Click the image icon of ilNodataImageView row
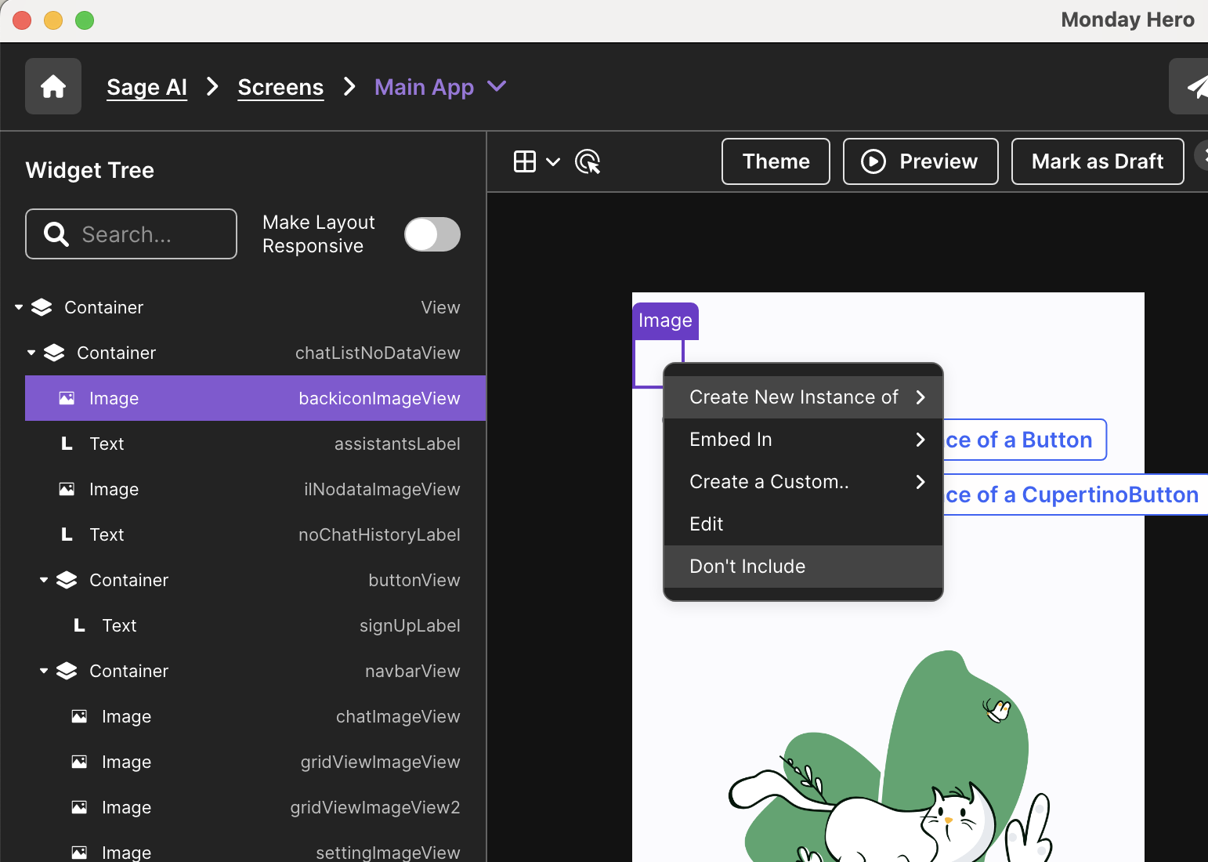This screenshot has width=1208, height=862. [67, 489]
